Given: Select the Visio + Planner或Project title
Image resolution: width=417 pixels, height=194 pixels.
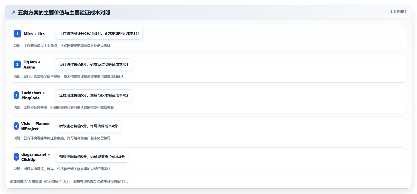Looking at the screenshot, I should pos(35,126).
